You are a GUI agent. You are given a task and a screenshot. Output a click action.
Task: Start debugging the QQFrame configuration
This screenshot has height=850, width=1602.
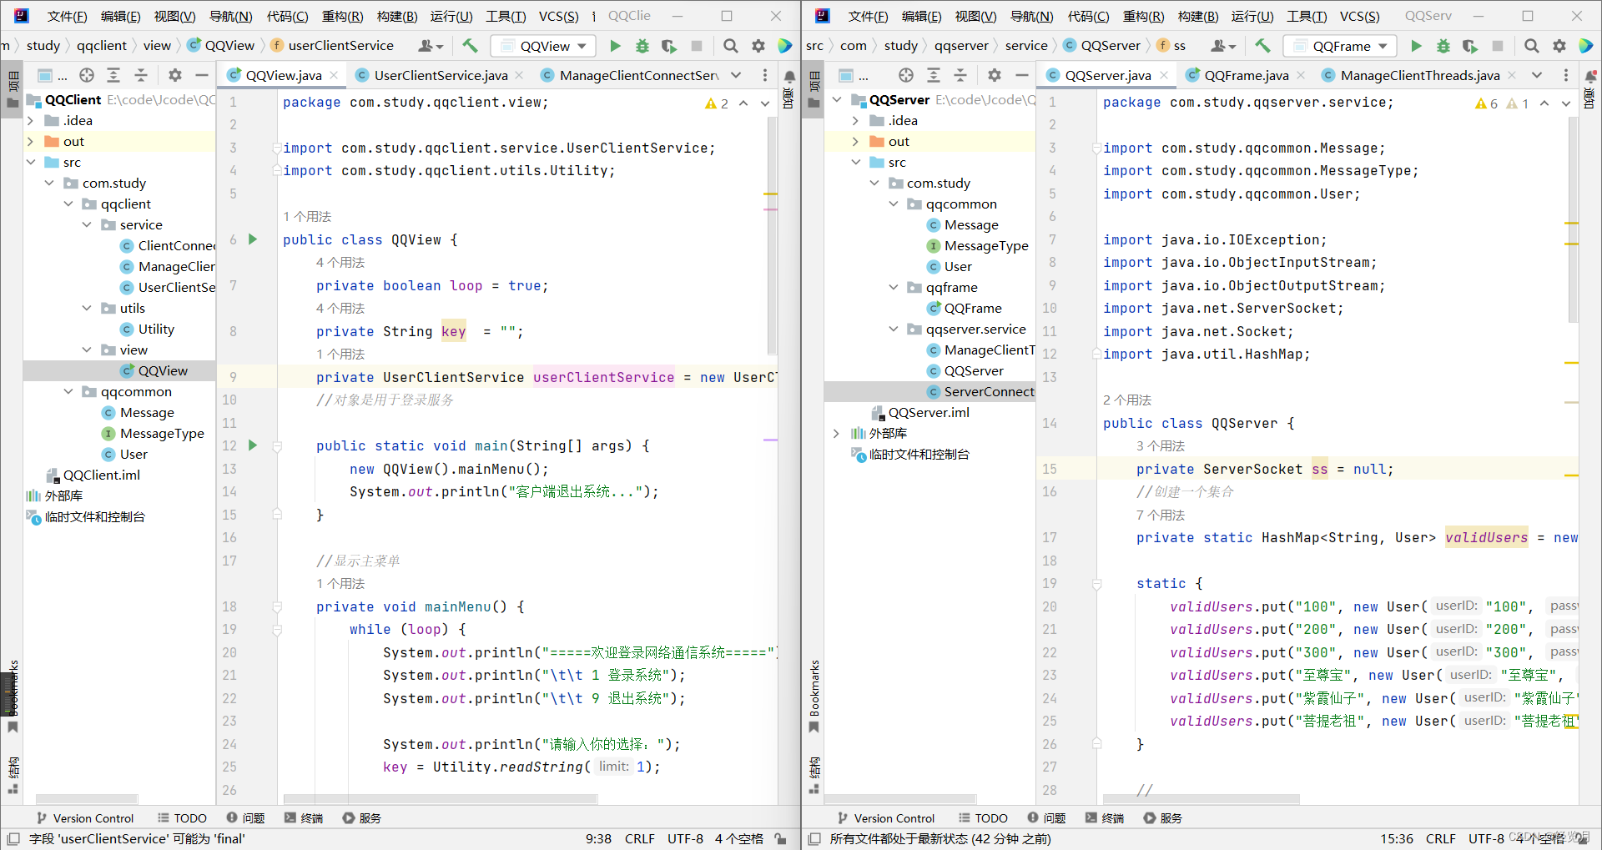pos(1443,46)
